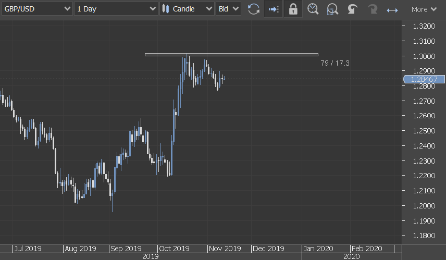This screenshot has width=446, height=260.
Task: Click the Nov 2019 time axis label
Action: tap(225, 249)
